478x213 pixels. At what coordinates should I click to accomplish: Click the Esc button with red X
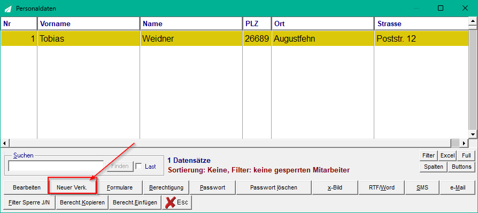point(177,203)
